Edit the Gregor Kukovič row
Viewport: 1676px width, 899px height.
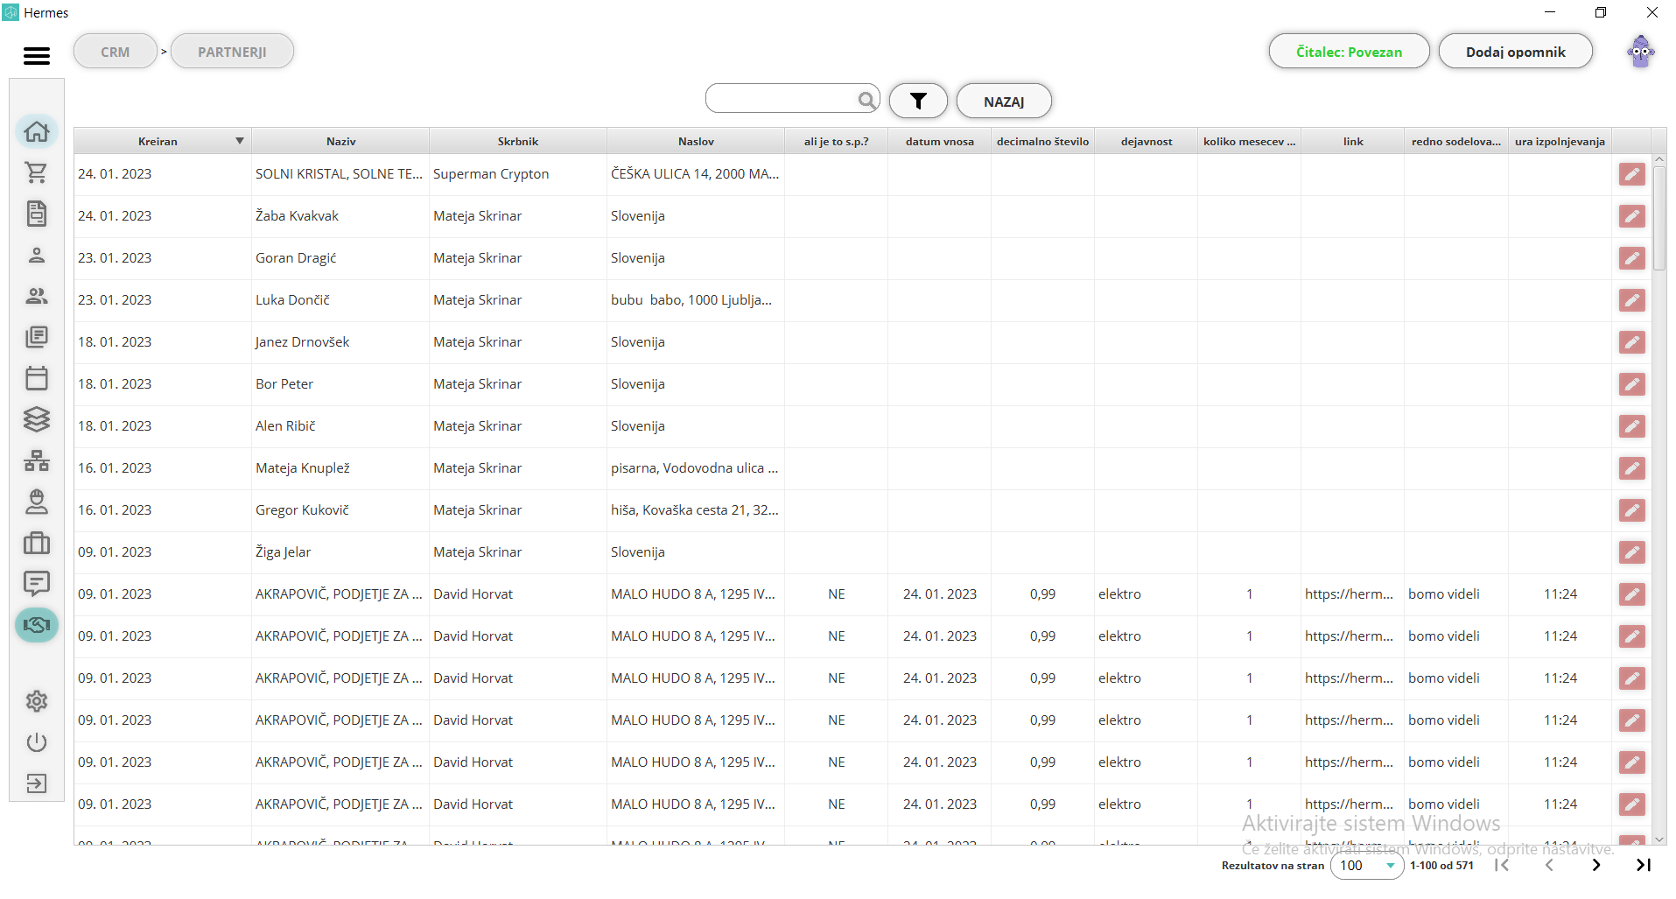point(1631,510)
